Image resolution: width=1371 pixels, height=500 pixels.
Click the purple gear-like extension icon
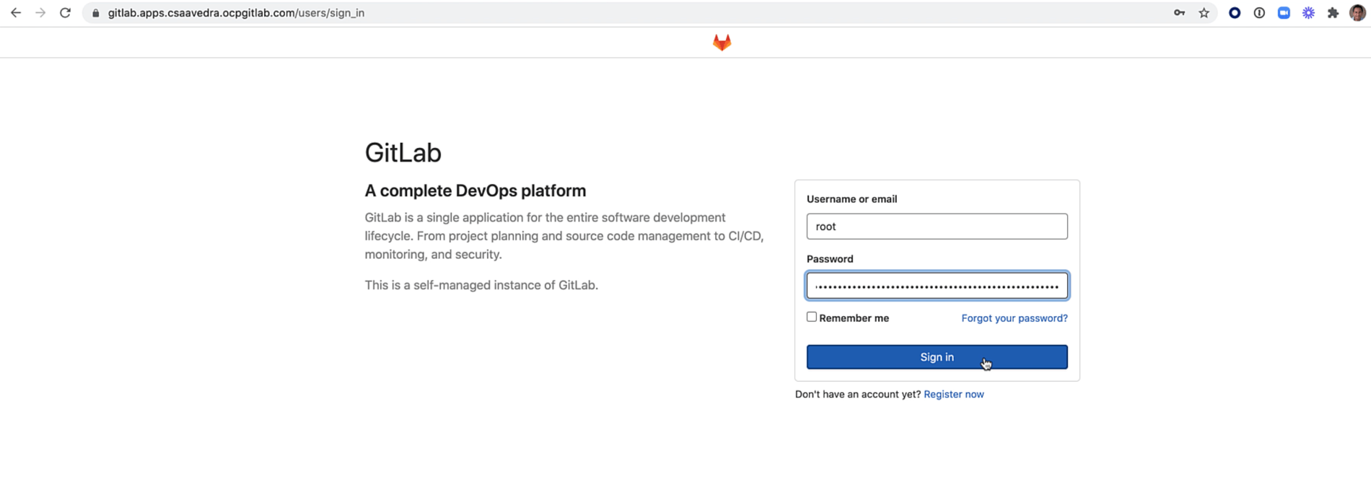point(1308,13)
